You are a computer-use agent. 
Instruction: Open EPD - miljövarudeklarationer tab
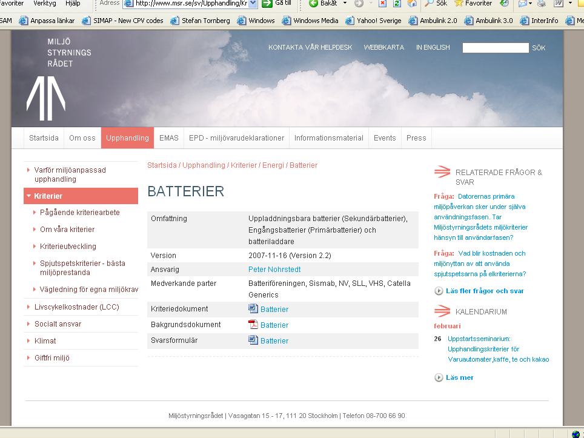tap(236, 138)
